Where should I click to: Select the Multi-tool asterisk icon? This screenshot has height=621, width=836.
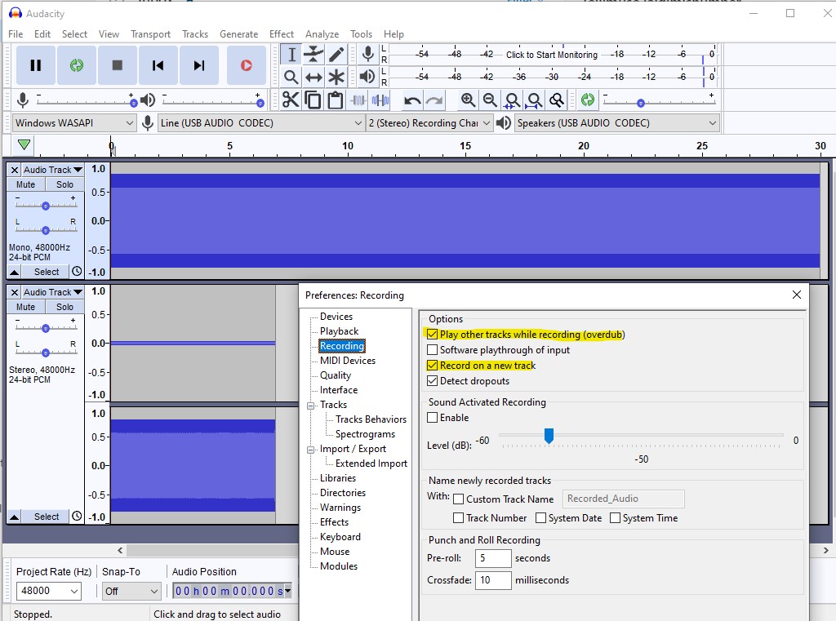[x=336, y=77]
